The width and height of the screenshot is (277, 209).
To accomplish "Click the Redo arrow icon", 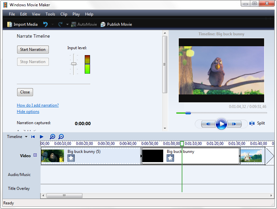I will [x=60, y=24].
